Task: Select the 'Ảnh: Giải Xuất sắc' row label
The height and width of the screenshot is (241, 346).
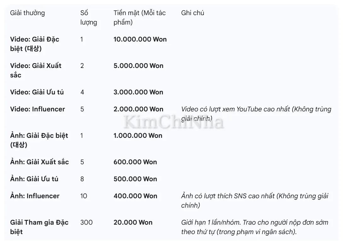Action: pos(39,162)
